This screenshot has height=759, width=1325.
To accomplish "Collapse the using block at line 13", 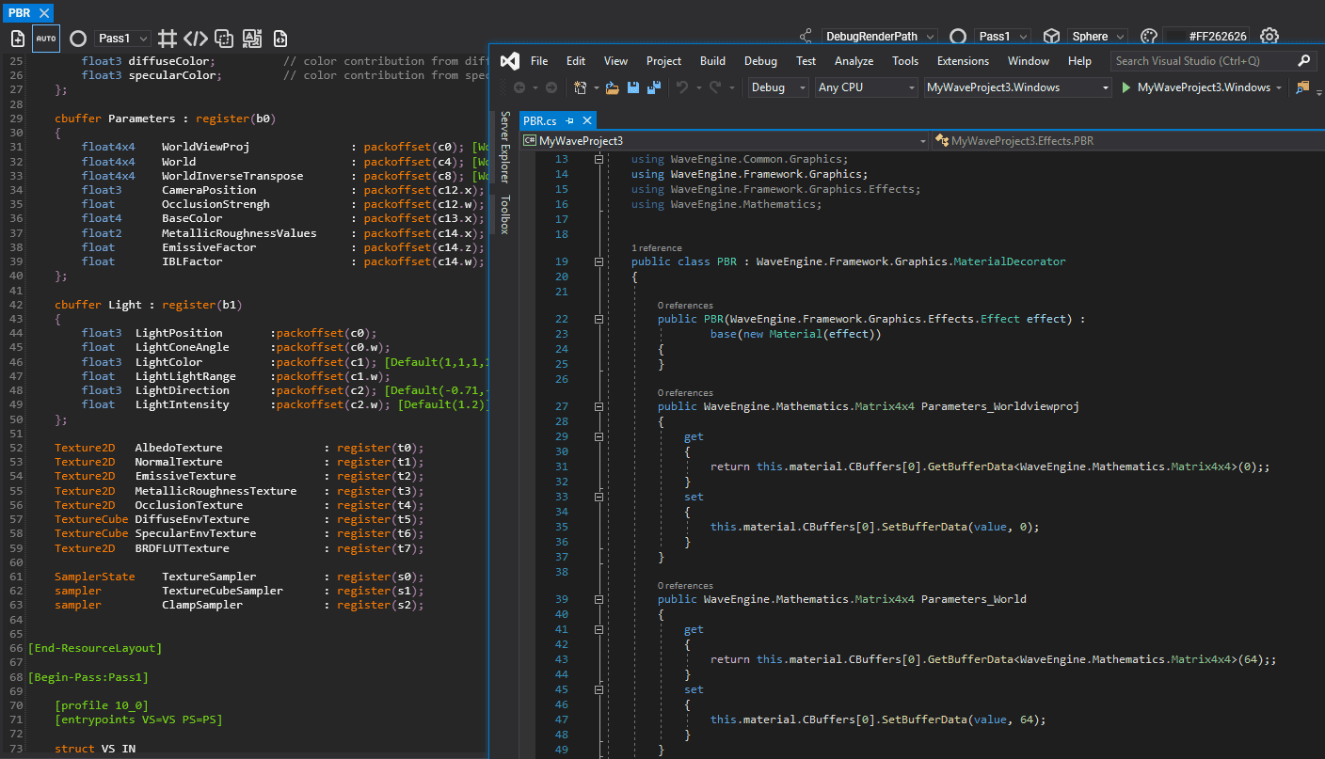I will (x=599, y=159).
